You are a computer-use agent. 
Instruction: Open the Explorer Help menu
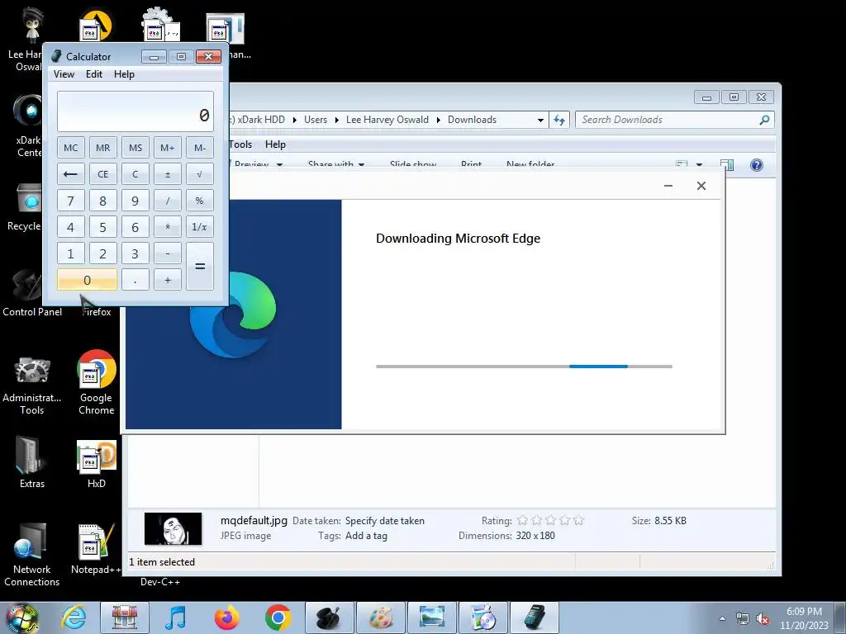(x=275, y=144)
